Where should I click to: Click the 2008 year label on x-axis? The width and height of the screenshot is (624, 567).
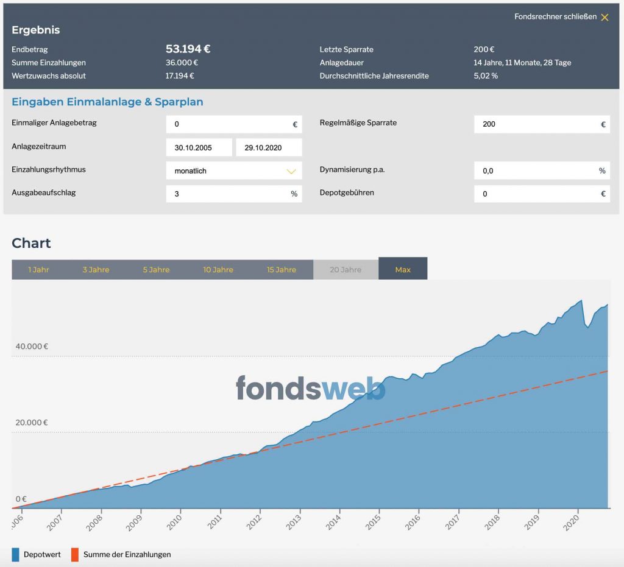coord(94,523)
